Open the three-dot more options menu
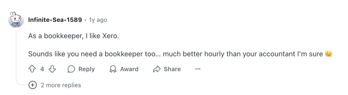The image size is (348, 95). point(198,69)
